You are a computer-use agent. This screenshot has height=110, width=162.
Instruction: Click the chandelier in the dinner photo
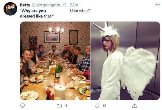(x=56, y=30)
